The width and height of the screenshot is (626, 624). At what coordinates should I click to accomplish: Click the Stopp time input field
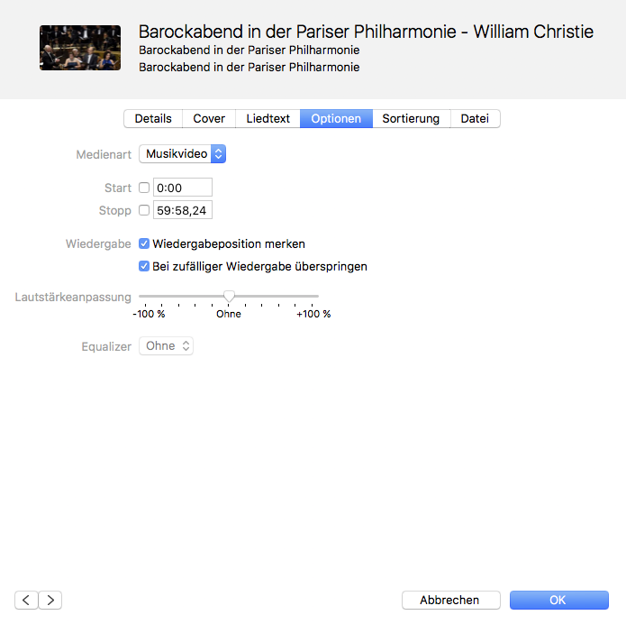tap(183, 210)
